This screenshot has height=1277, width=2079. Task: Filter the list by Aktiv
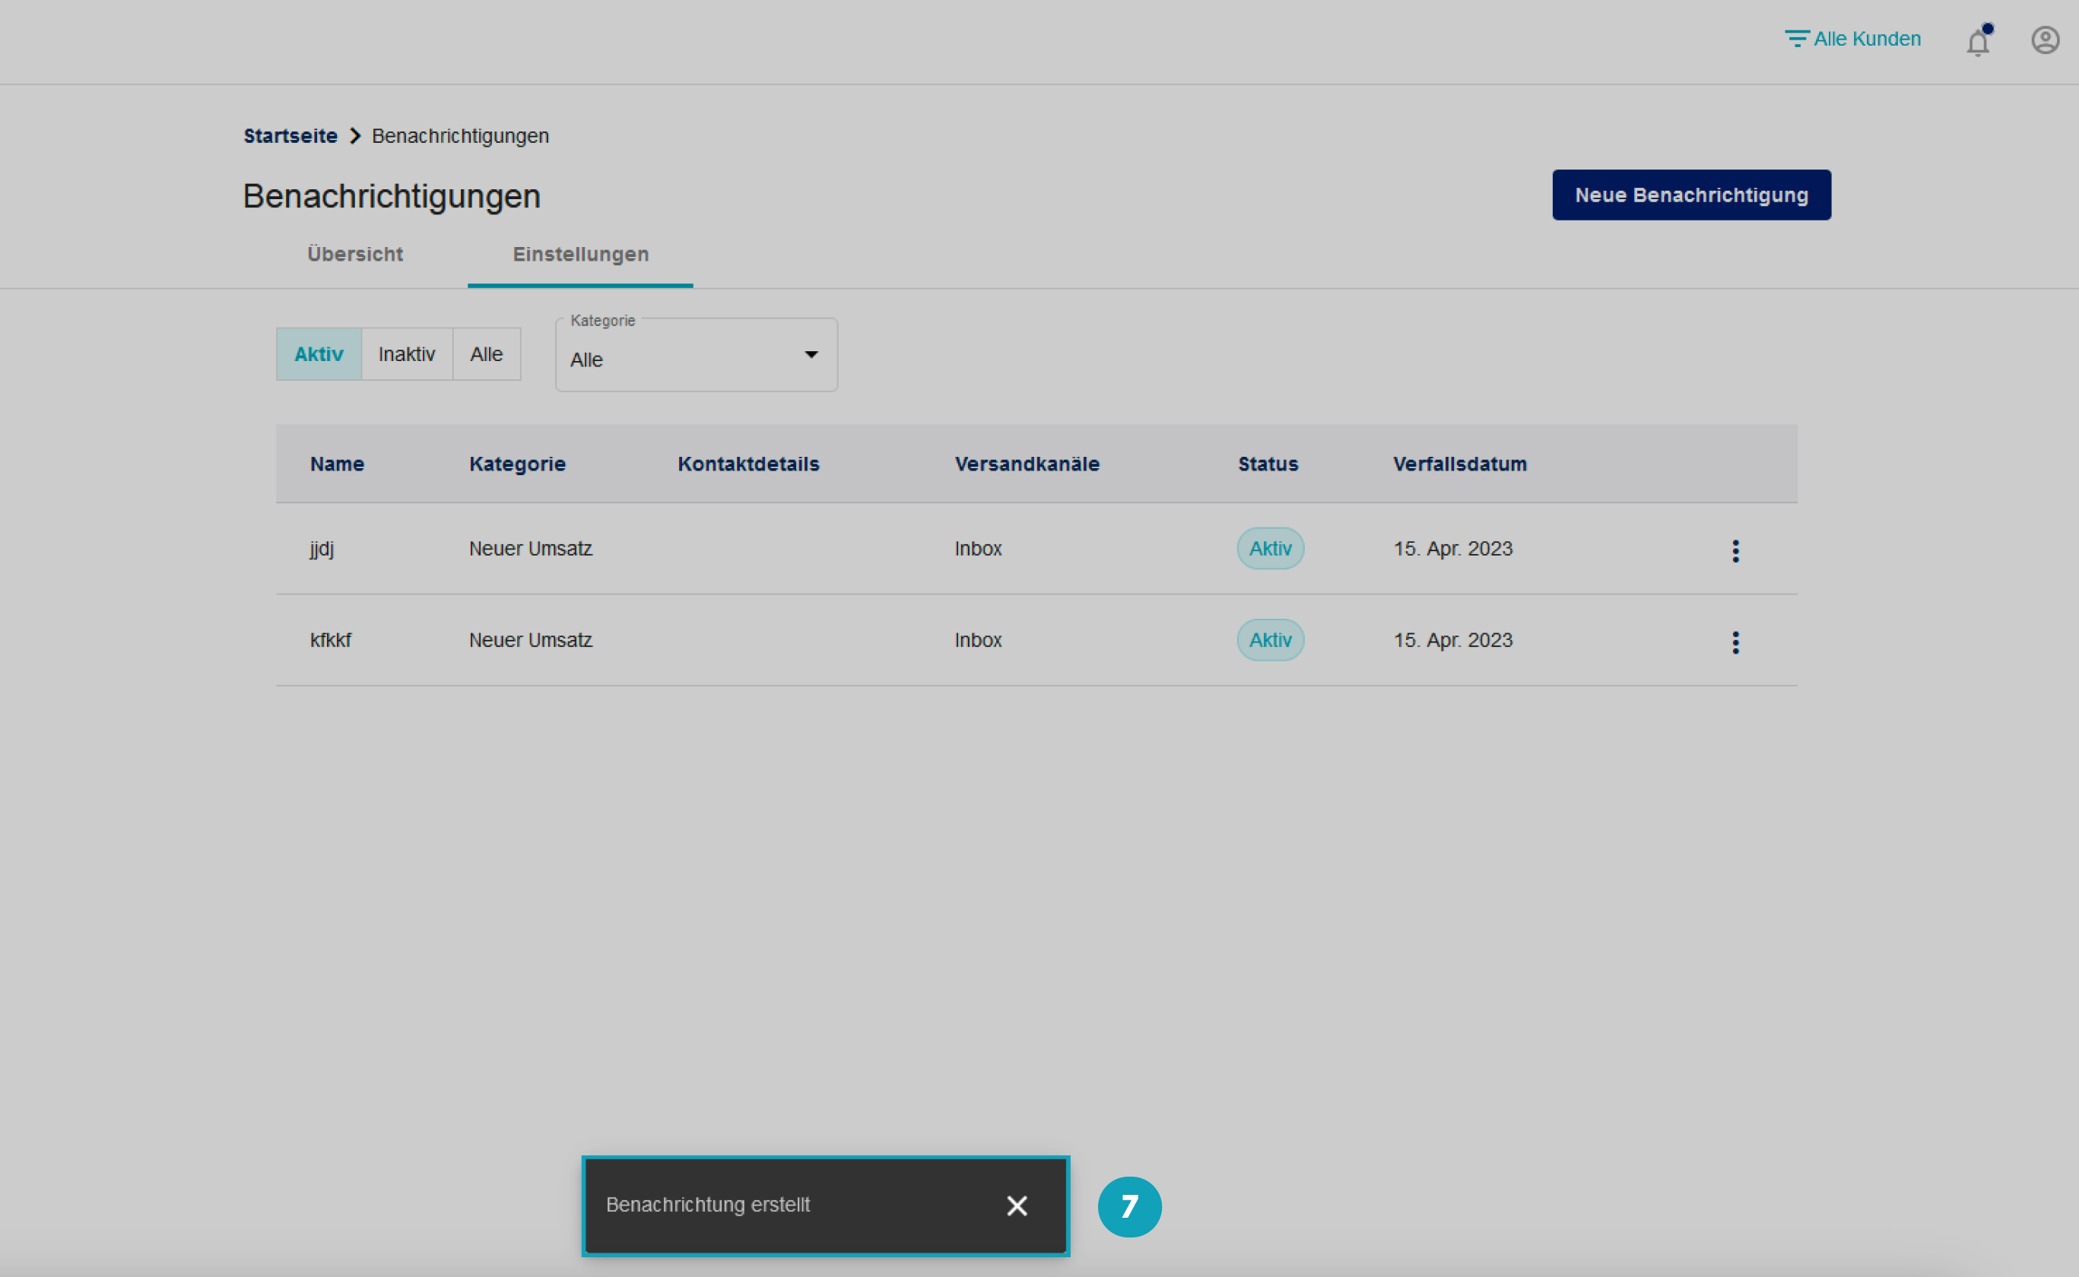[319, 354]
